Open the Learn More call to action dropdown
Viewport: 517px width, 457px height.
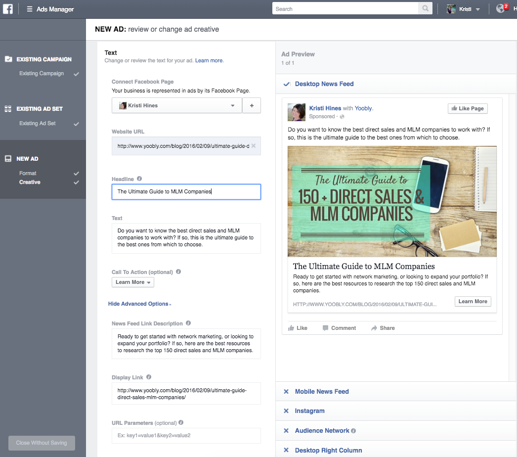(x=133, y=282)
